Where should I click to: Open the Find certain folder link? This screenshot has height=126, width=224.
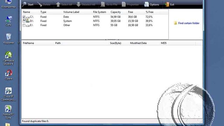coord(189,23)
